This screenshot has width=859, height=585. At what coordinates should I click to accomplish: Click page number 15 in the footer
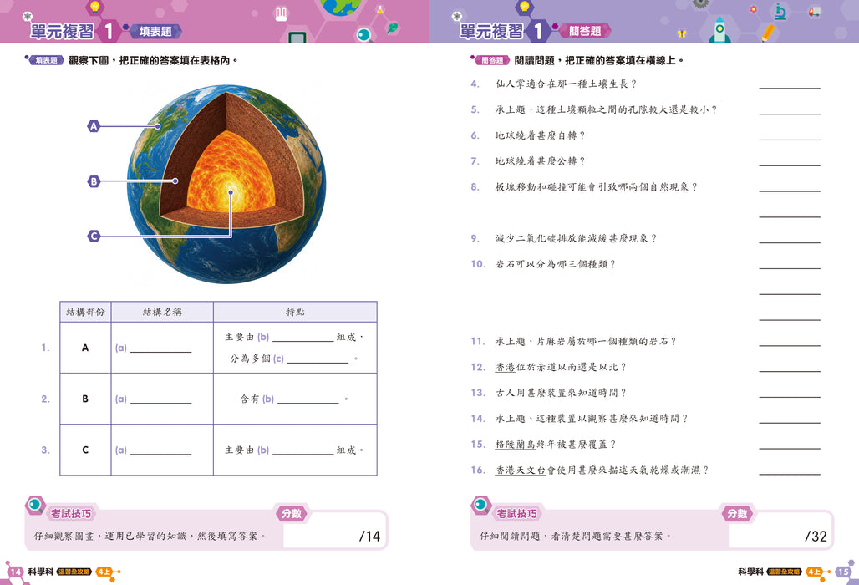[x=844, y=572]
